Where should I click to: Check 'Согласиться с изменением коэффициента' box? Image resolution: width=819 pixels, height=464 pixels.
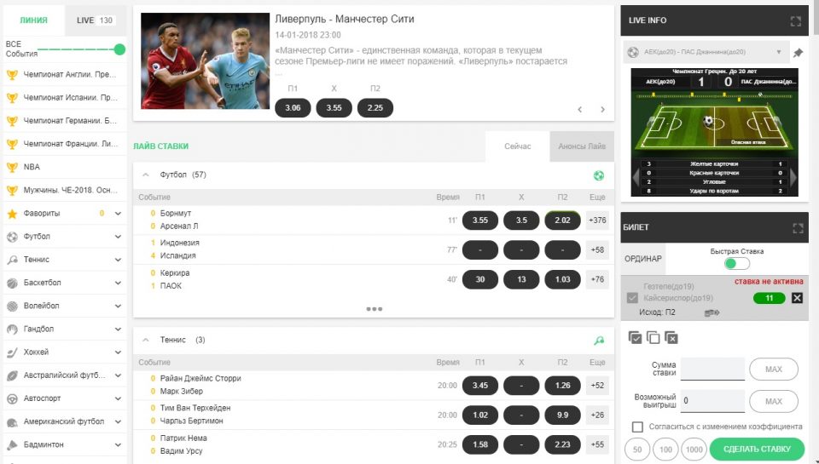(x=637, y=427)
